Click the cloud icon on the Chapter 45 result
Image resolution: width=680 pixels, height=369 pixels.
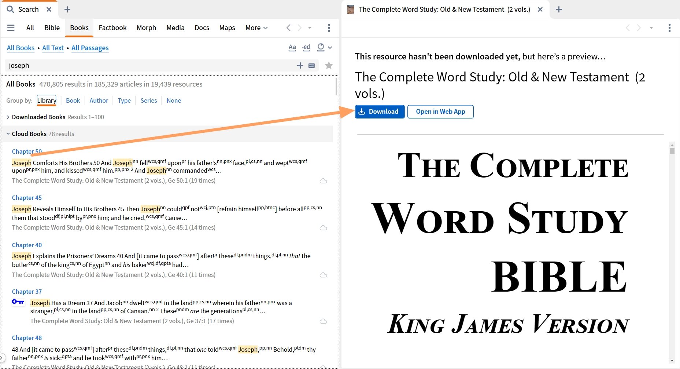pos(323,228)
